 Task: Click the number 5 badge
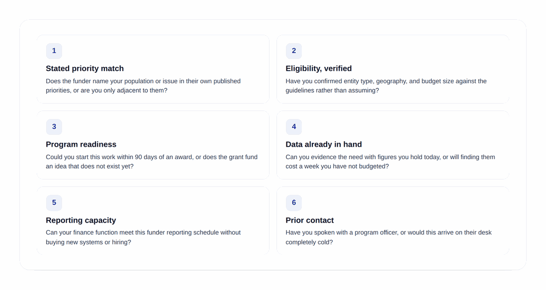(54, 202)
